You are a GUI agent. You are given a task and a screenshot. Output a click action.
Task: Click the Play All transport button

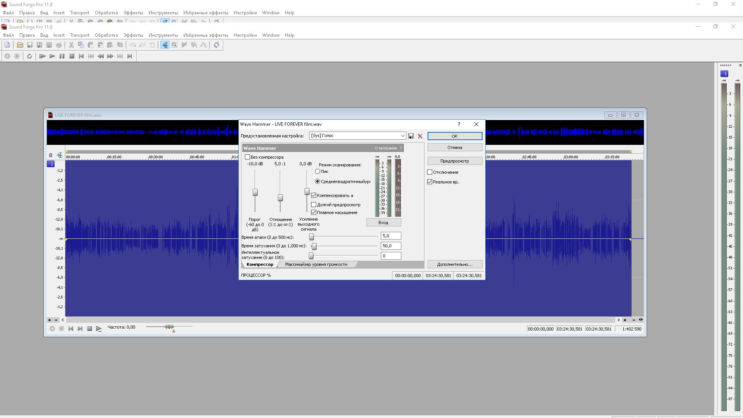(x=43, y=57)
